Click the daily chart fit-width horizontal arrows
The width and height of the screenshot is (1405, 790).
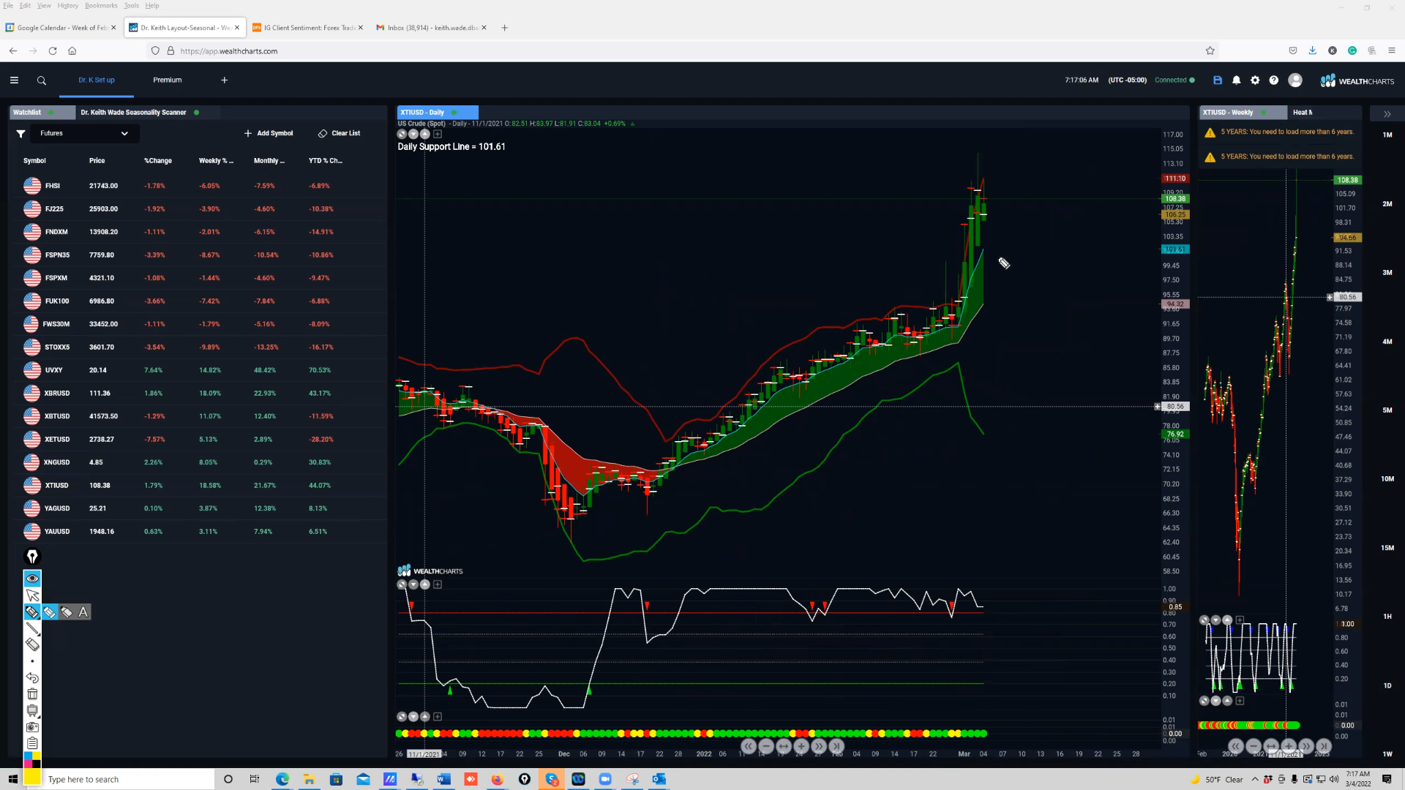pyautogui.click(x=784, y=746)
